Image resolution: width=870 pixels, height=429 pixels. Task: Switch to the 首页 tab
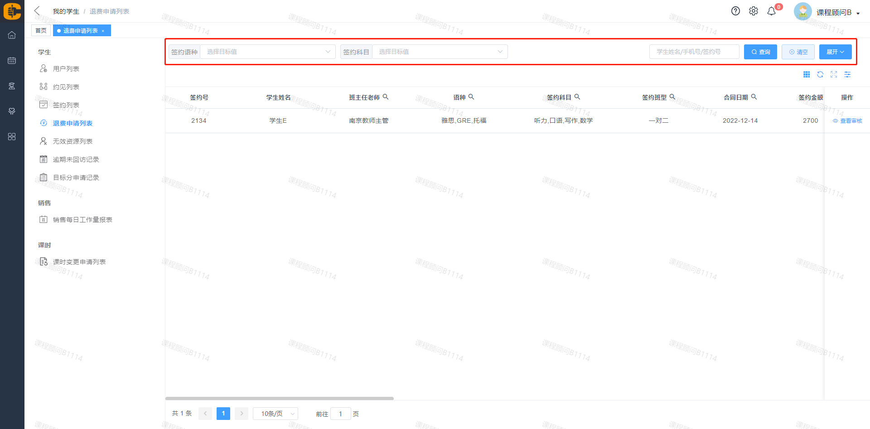click(41, 31)
